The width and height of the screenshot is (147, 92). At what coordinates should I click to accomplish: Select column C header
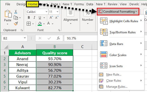[82, 47]
